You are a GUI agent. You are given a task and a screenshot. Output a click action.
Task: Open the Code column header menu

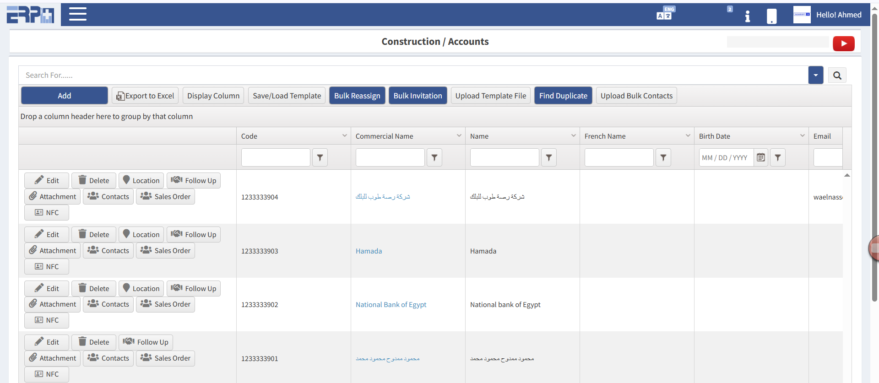[x=344, y=136]
